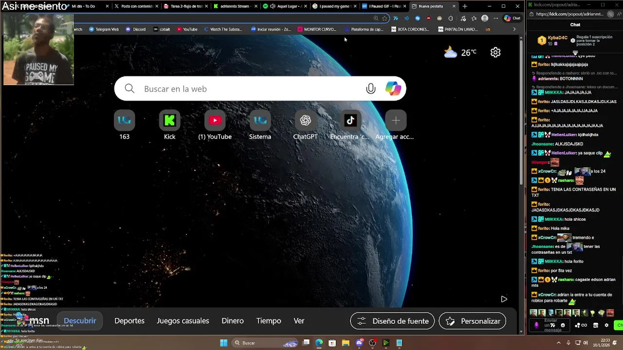Expand favorites bar overflow chevron
Viewport: 623px width, 350px height.
(x=514, y=29)
